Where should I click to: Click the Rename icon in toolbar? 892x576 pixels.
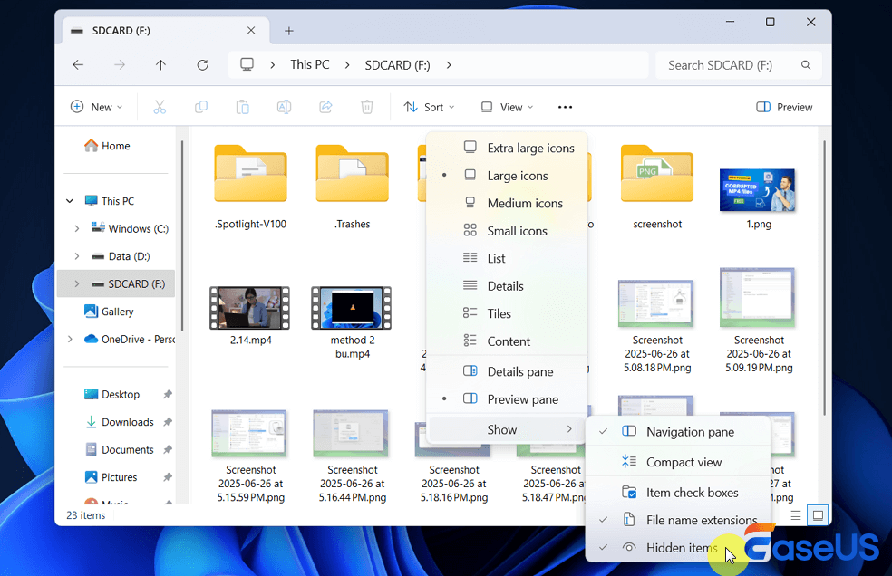[284, 107]
